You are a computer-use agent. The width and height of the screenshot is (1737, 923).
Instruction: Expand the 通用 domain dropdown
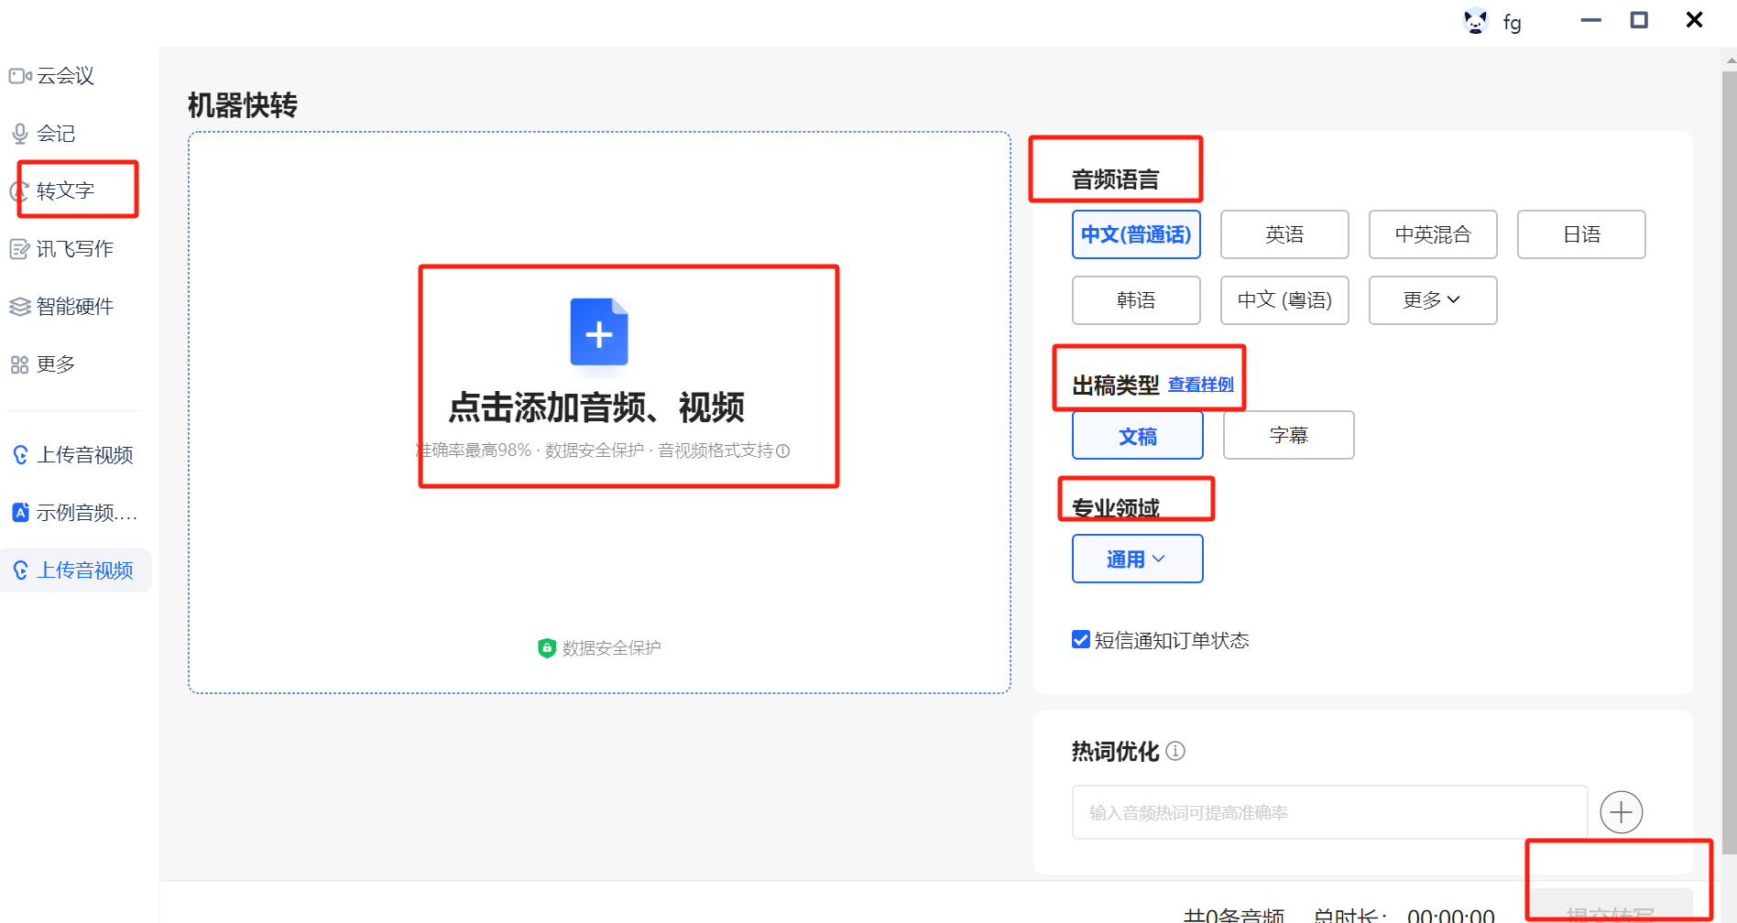tap(1138, 559)
